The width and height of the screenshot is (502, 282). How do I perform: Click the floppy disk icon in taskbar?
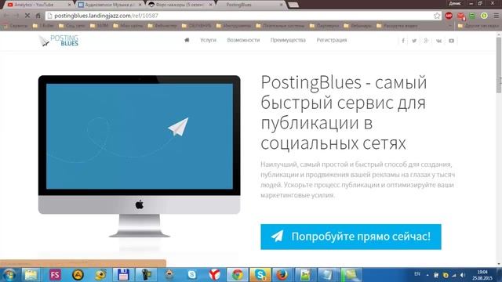pos(123,275)
